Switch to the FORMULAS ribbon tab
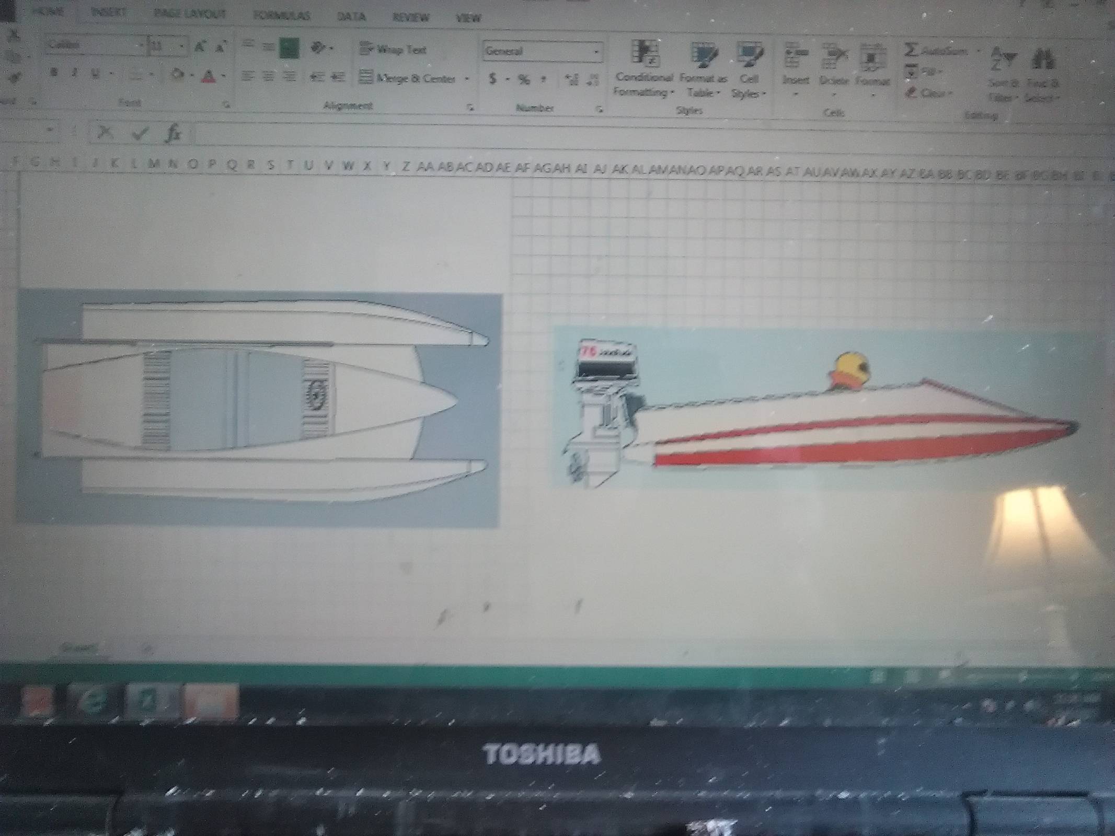The width and height of the screenshot is (1115, 836). 282,16
